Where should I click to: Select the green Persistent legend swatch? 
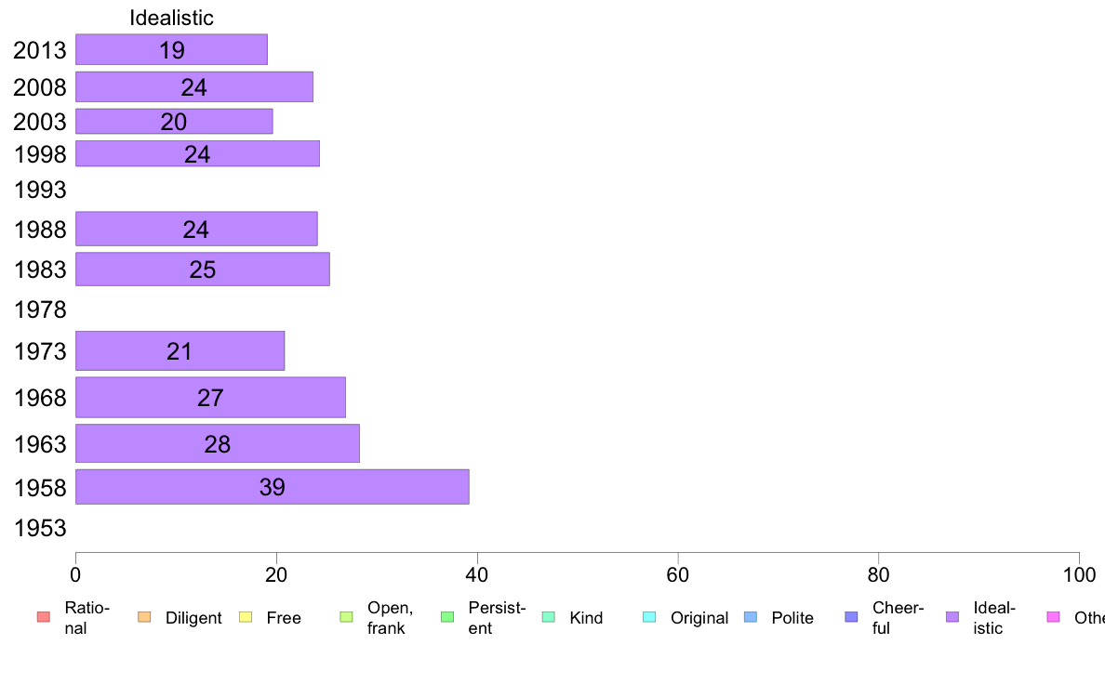click(447, 617)
